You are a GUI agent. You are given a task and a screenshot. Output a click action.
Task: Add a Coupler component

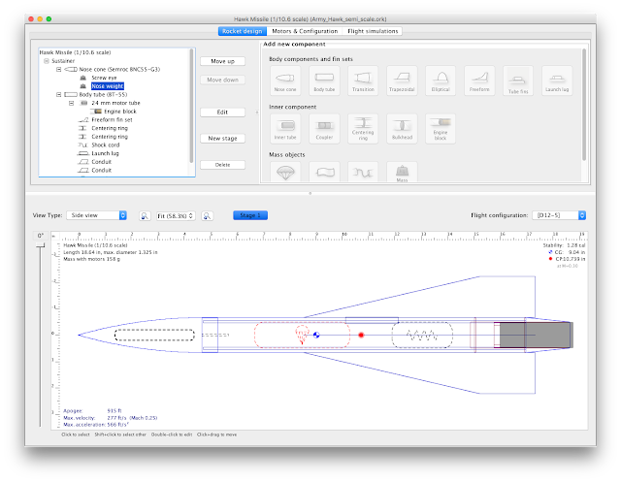click(x=324, y=129)
